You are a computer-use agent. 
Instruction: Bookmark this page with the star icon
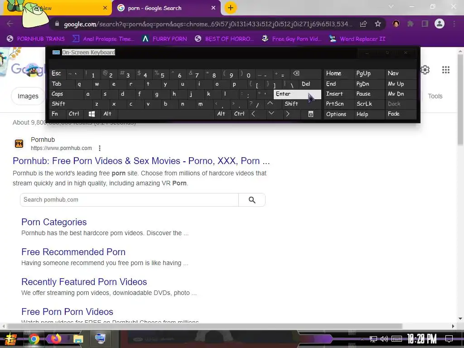(x=378, y=24)
